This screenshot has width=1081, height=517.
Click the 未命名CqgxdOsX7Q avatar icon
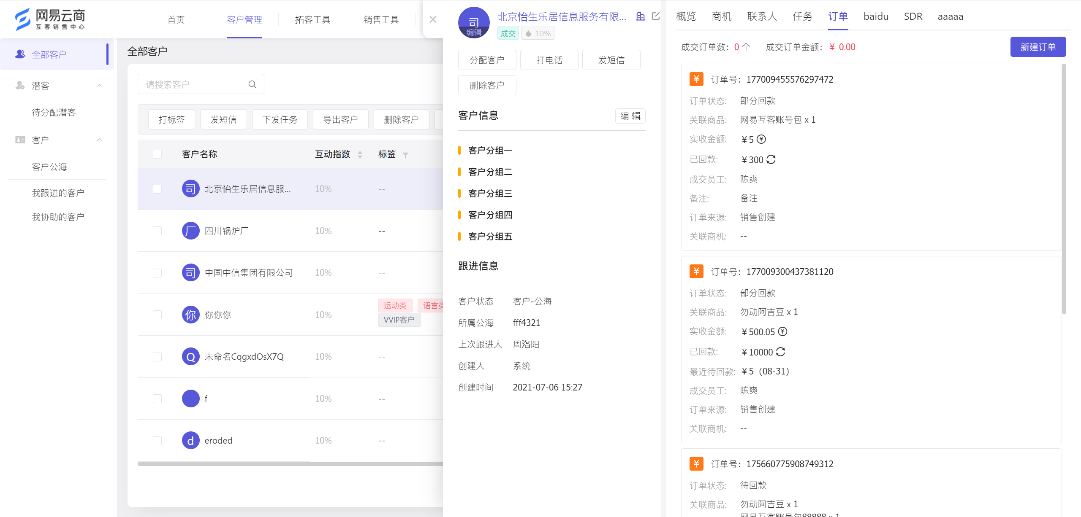click(x=191, y=356)
